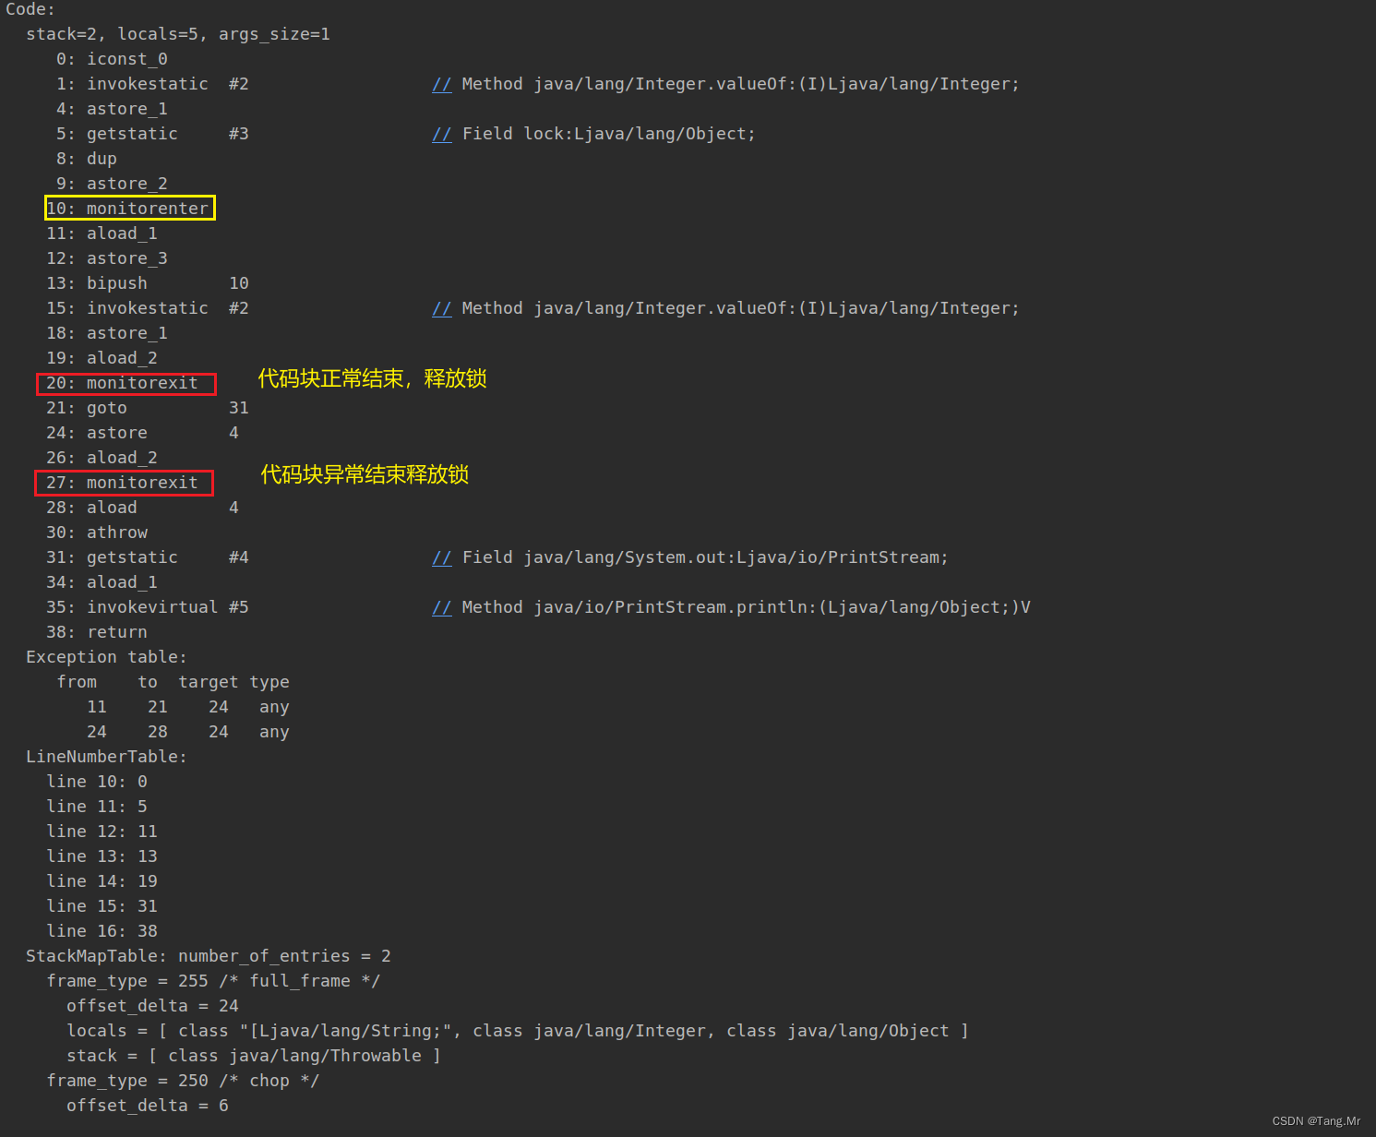Click the '//' link beside System.out field
The image size is (1376, 1137).
point(442,557)
